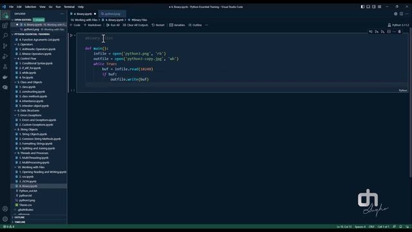
Task: Open the Help menu
Action: [80, 7]
